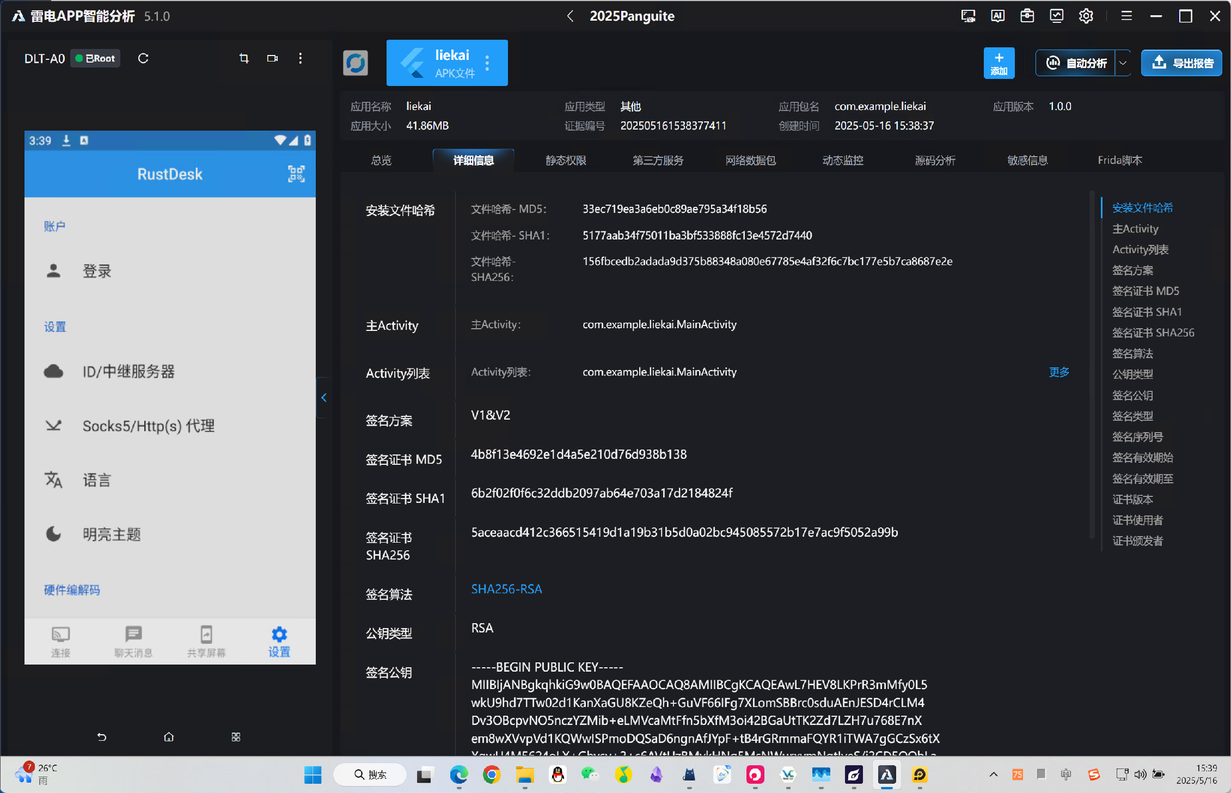The image size is (1231, 793).
Task: Click the device refresh icon beside Root badge
Action: (x=143, y=58)
